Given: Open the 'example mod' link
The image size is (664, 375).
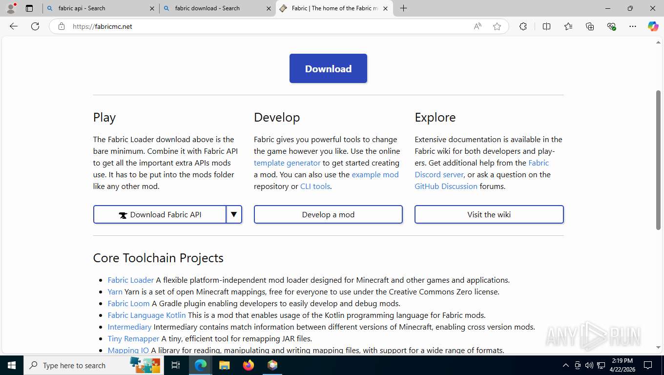Looking at the screenshot, I should click(x=375, y=175).
